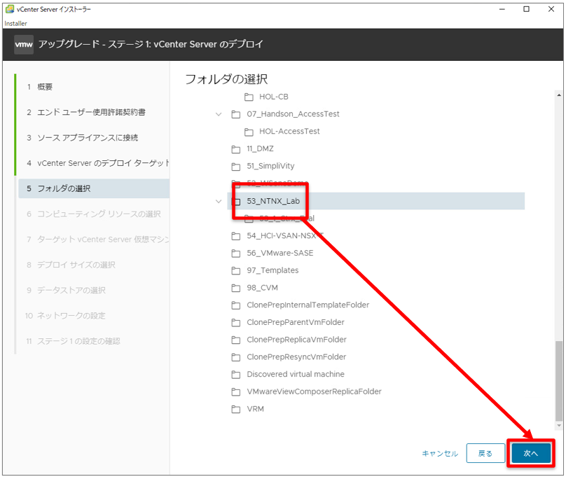566x479 pixels.
Task: Select the 56_VMware-SASE folder name
Action: [x=280, y=253]
